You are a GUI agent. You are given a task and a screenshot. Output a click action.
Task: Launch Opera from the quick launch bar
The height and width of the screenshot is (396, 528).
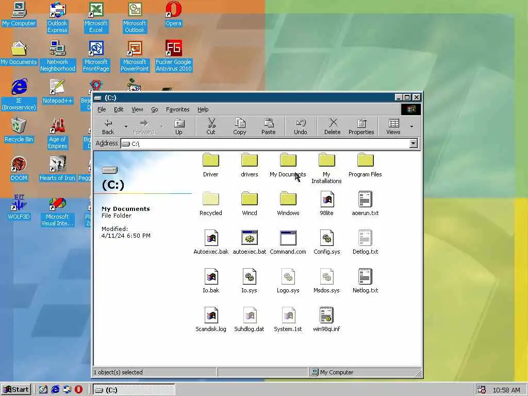point(78,390)
